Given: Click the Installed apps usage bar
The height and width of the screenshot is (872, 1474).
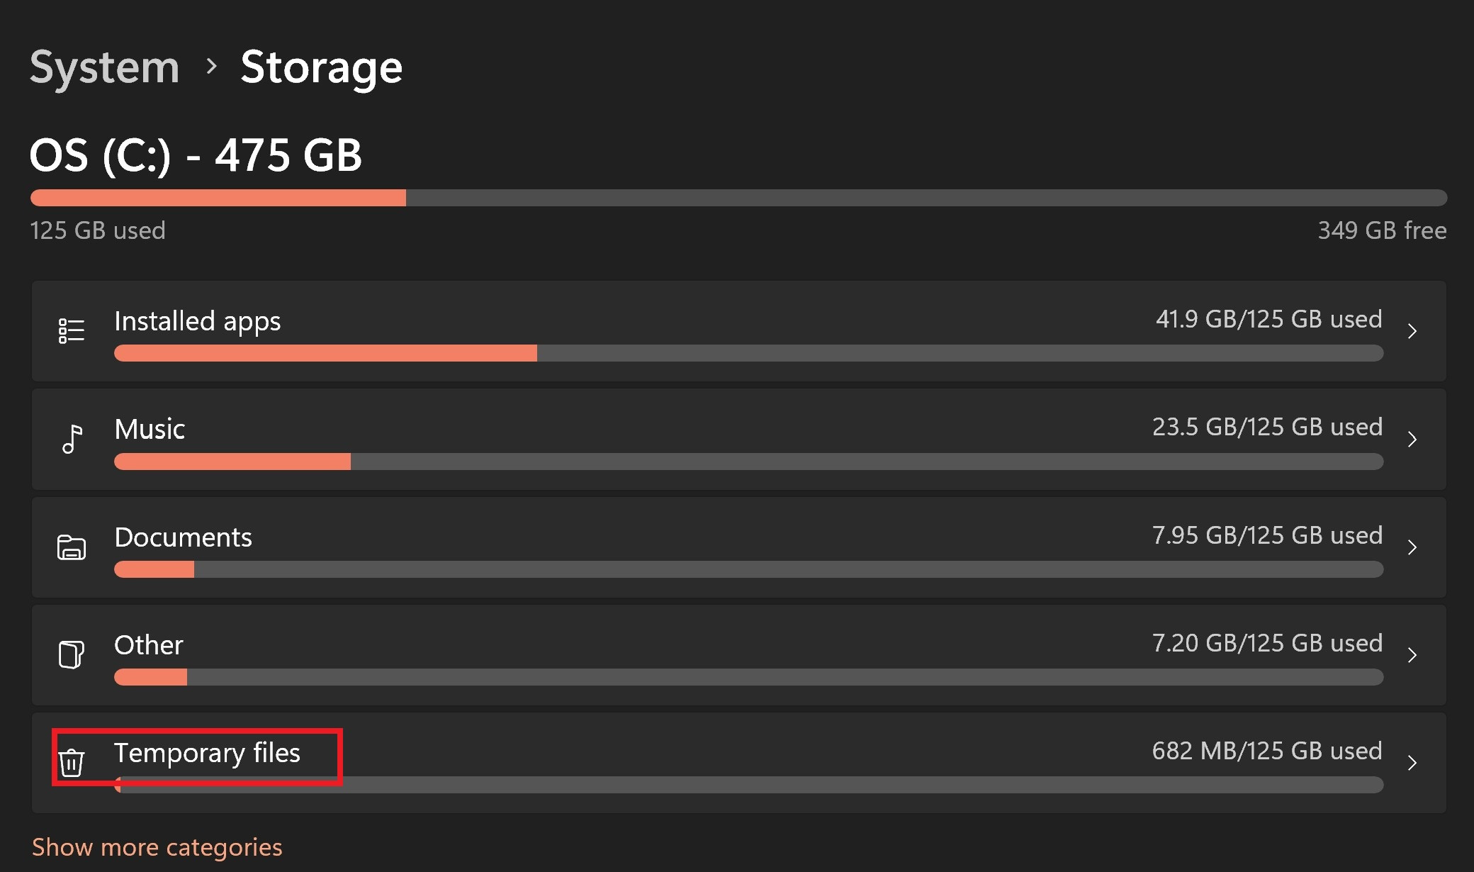Looking at the screenshot, I should click(748, 353).
